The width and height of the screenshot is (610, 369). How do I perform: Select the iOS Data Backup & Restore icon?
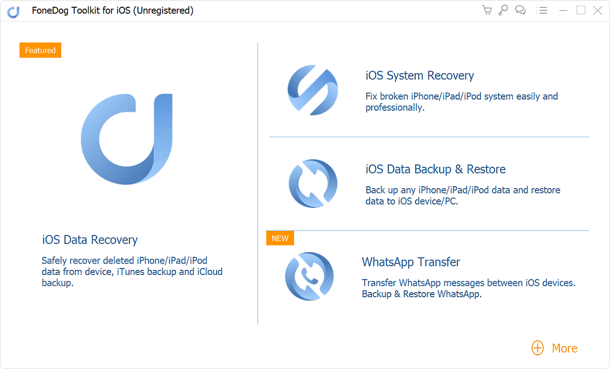click(312, 183)
